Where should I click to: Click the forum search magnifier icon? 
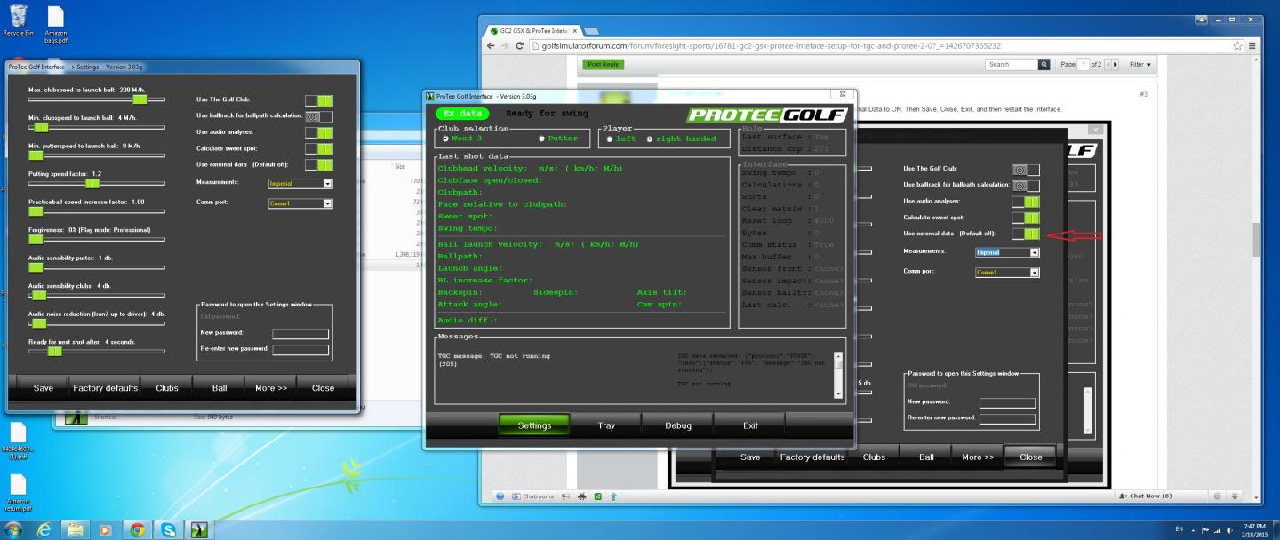1044,65
